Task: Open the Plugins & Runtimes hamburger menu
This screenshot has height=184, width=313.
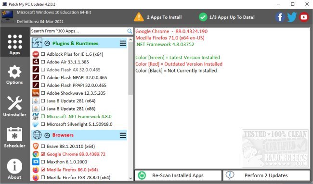Action: [123, 43]
